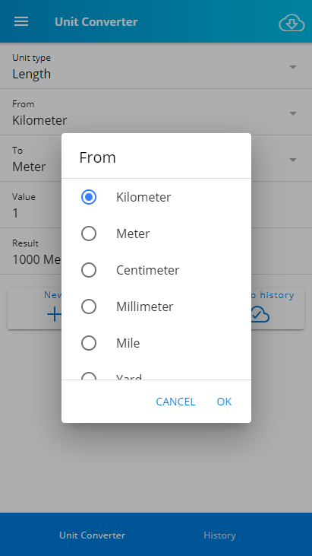Select the Kilometer radio button
This screenshot has width=312, height=556.
(x=88, y=197)
